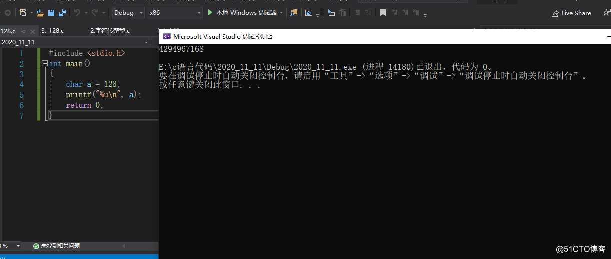Click the no-issues-found status indicator

click(56, 246)
